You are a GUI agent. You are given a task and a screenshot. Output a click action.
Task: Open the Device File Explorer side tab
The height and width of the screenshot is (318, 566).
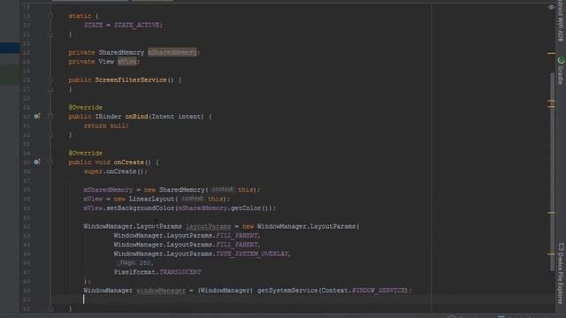(561, 273)
